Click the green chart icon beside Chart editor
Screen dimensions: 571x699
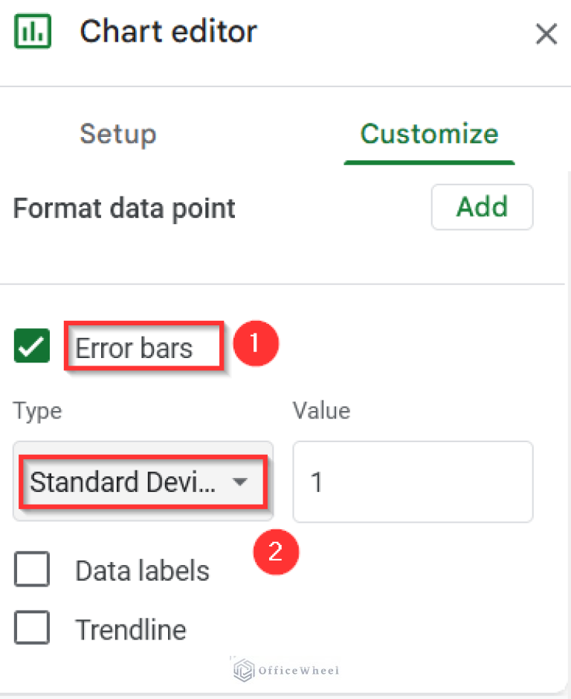tap(32, 31)
